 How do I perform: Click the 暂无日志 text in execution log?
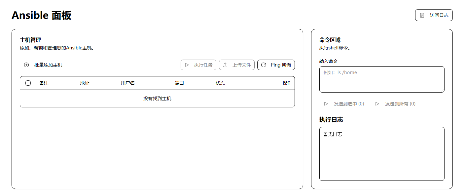click(333, 134)
